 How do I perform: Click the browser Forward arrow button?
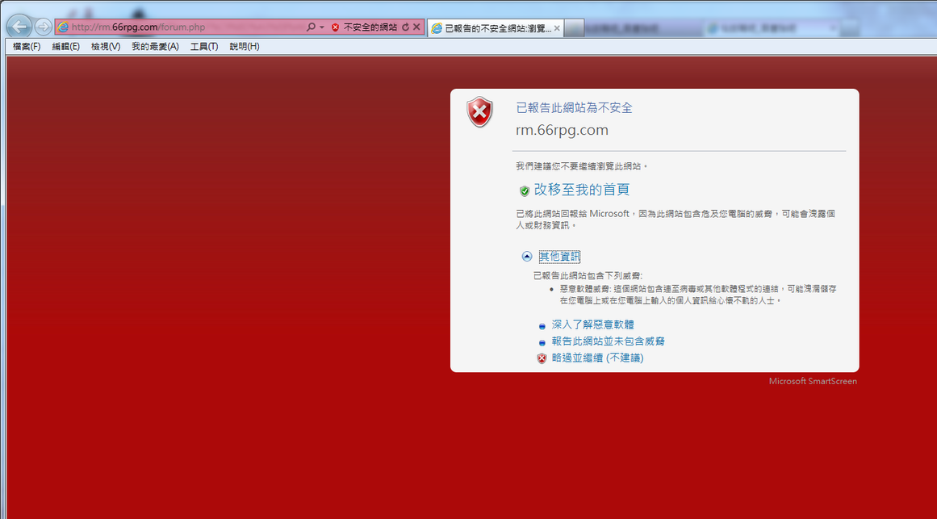[x=43, y=27]
